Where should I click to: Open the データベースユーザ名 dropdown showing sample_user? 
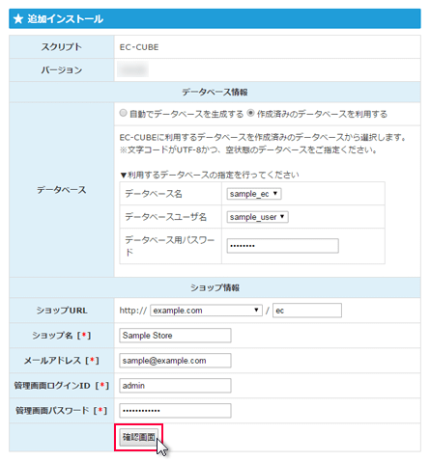257,217
